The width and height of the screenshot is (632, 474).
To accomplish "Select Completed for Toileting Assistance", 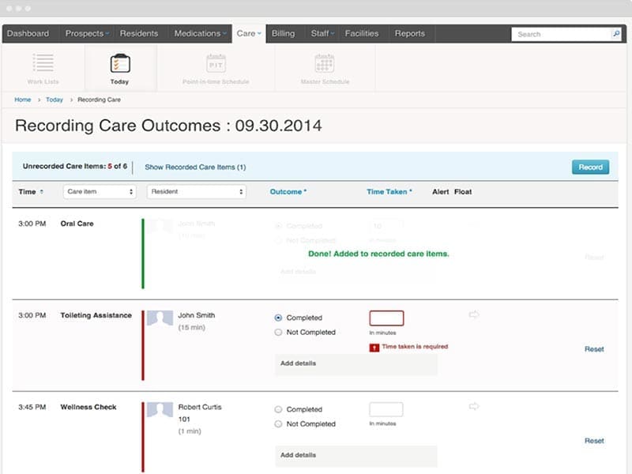I will [x=278, y=318].
